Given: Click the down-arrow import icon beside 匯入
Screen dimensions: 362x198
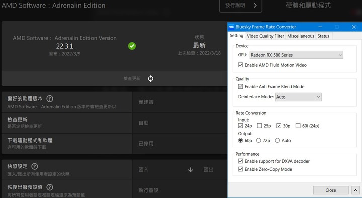Looking at the screenshot, I should pyautogui.click(x=190, y=170).
